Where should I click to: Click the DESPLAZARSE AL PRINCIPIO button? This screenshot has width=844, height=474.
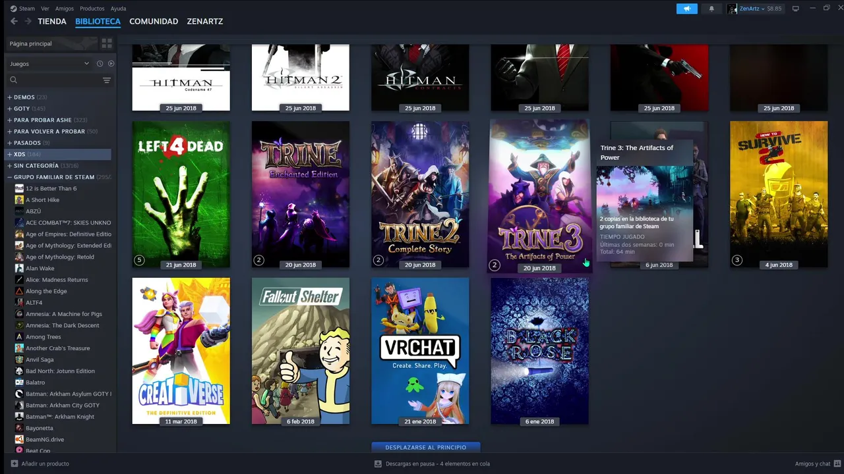[x=425, y=448]
